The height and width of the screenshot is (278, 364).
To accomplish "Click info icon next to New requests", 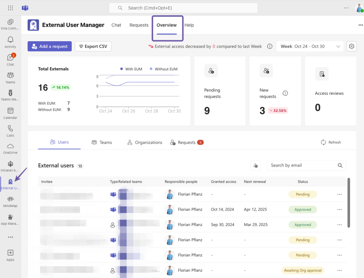I will (285, 93).
